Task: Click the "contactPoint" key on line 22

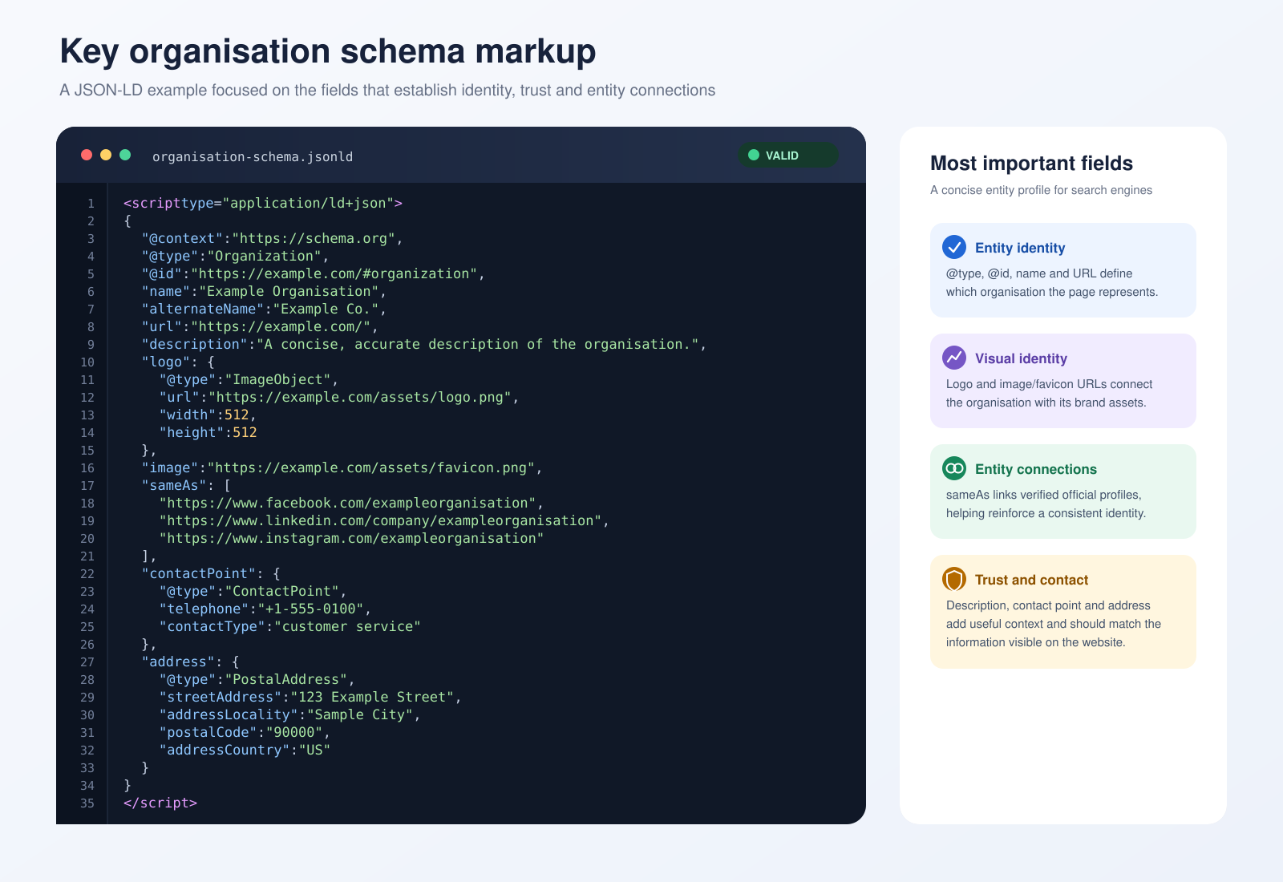Action: point(199,573)
